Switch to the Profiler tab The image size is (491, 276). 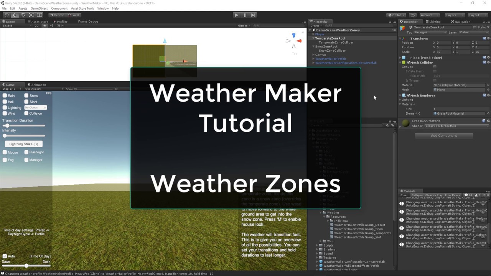click(60, 22)
